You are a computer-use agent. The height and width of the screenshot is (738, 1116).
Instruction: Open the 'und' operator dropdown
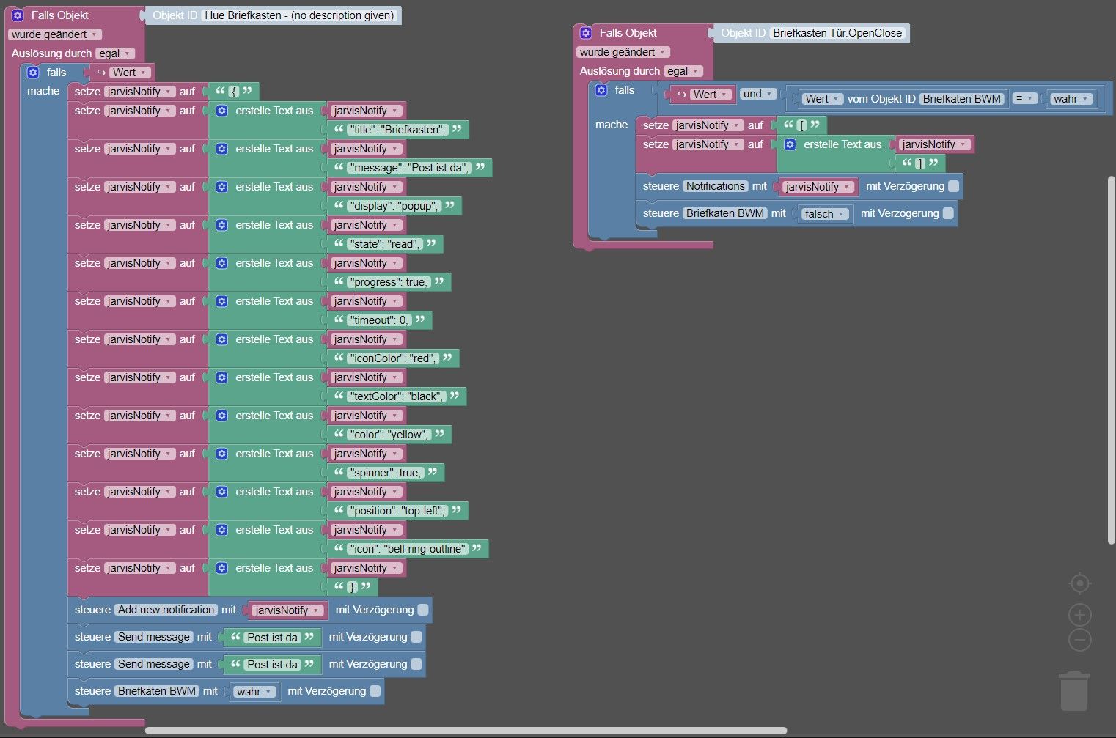[757, 94]
